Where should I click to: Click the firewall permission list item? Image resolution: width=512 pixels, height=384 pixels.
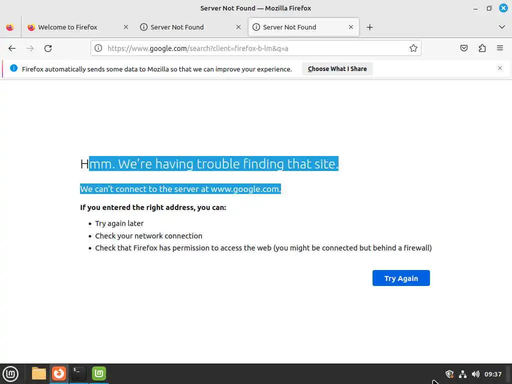263,248
